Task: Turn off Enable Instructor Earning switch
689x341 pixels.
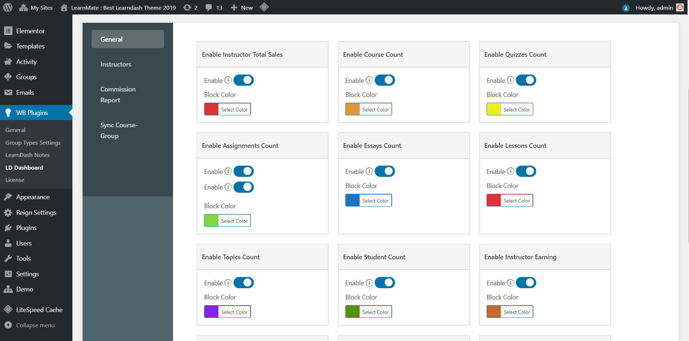Action: coord(526,282)
